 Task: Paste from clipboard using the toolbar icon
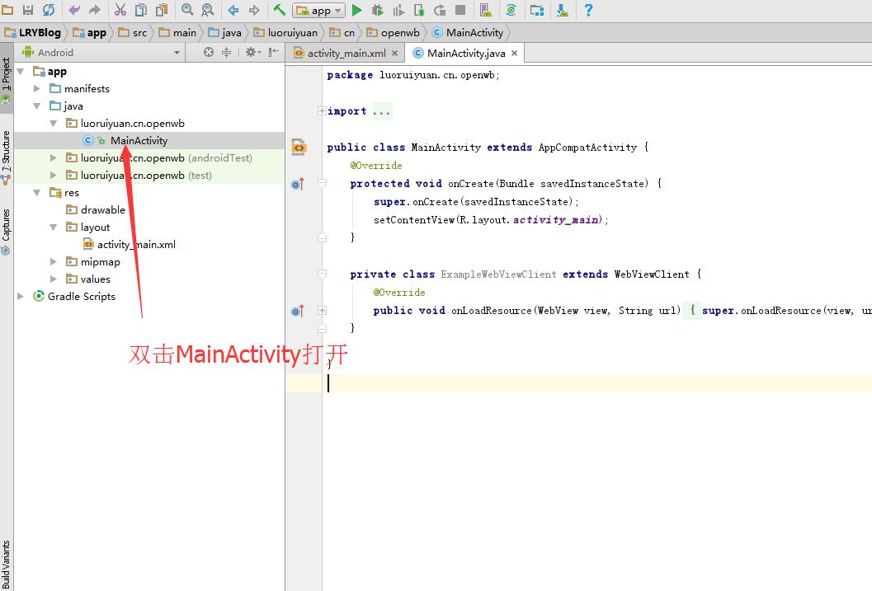coord(162,9)
